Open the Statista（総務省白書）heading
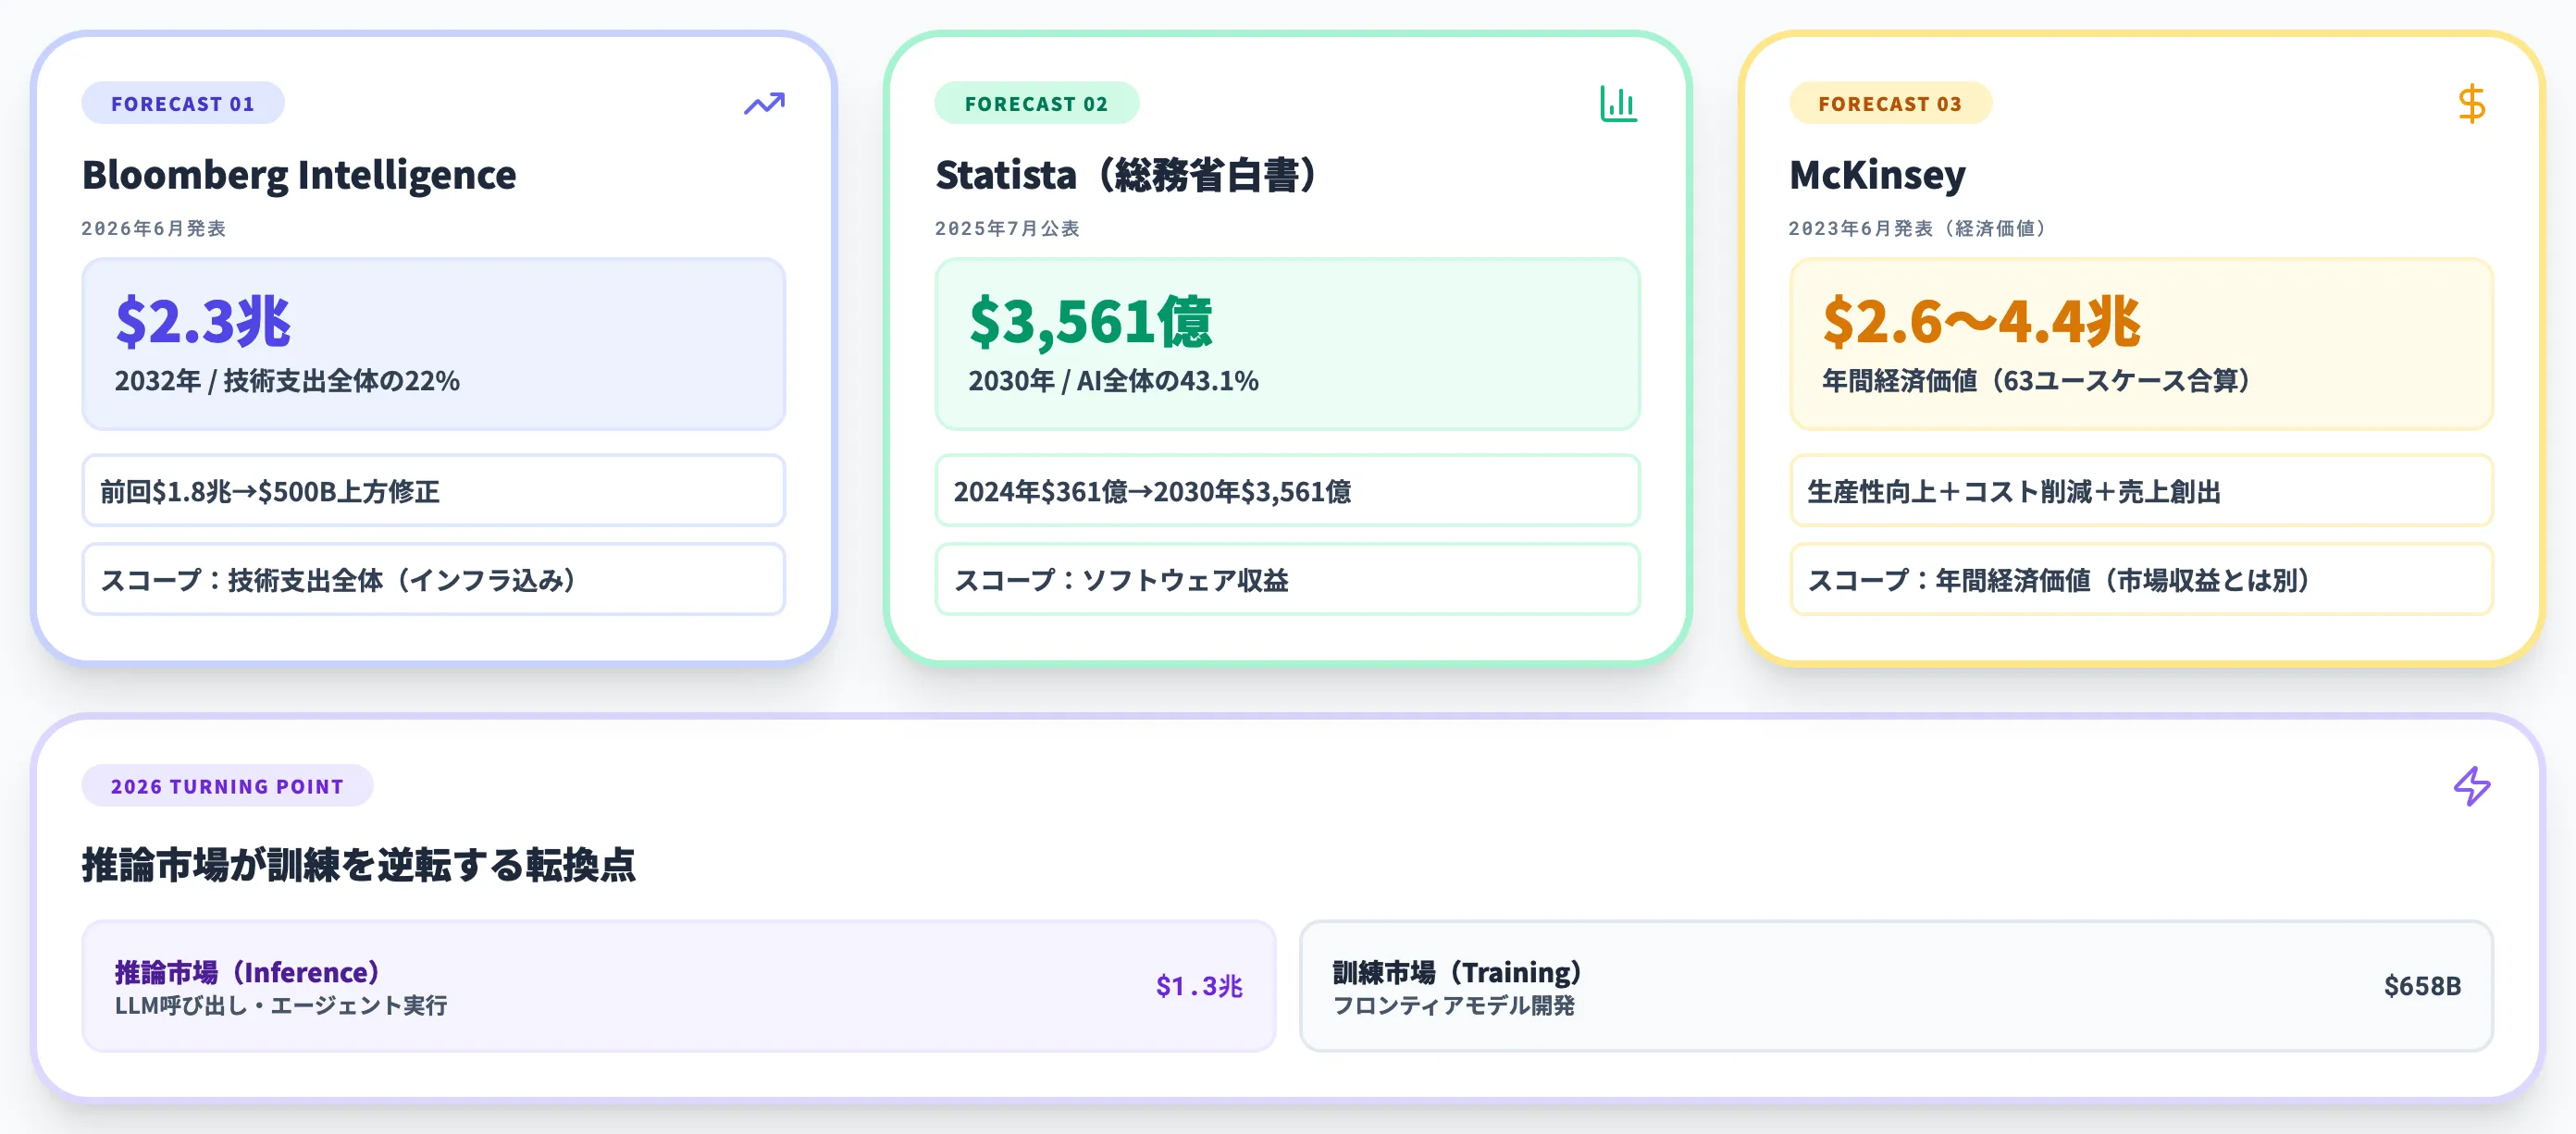This screenshot has width=2576, height=1134. [x=1127, y=175]
